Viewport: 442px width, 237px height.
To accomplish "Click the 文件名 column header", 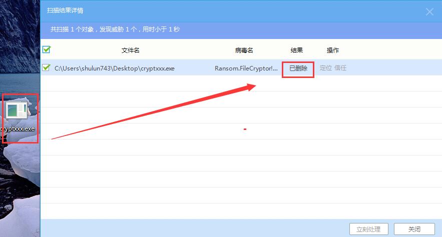I will coord(131,50).
